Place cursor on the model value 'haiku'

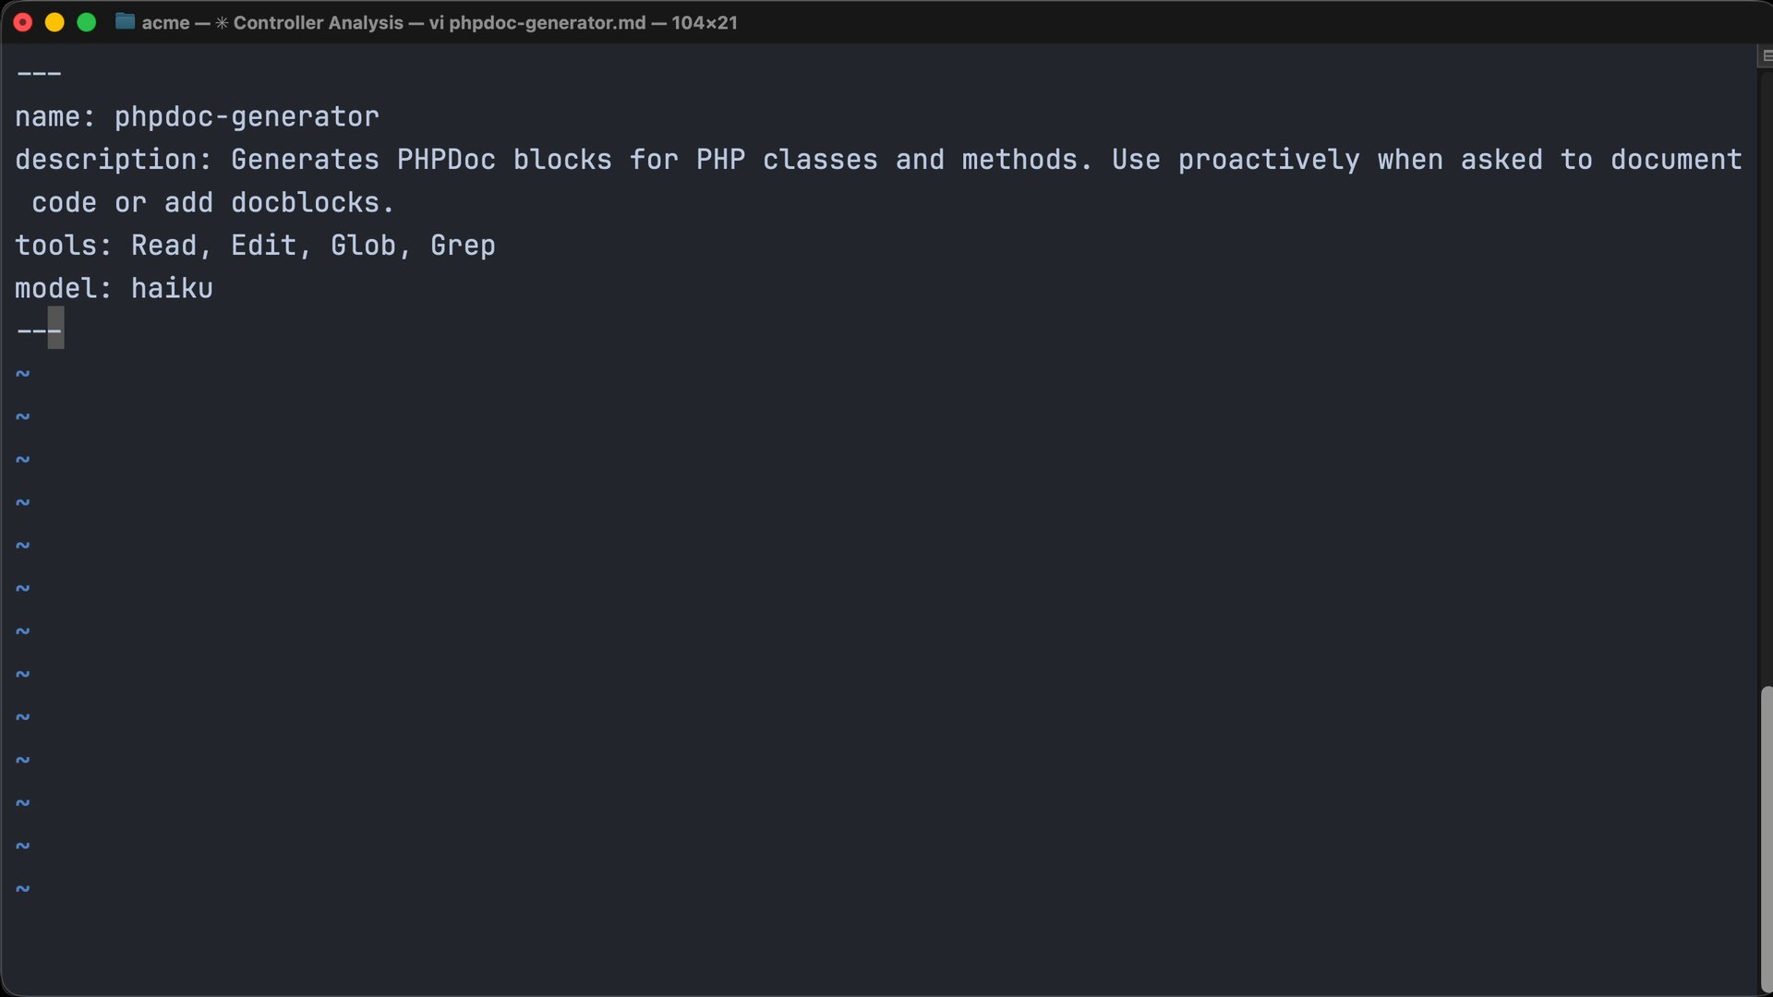click(172, 289)
